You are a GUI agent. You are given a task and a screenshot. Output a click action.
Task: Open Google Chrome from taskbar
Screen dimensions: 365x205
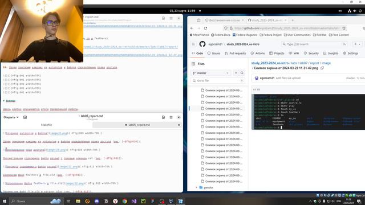pos(125,201)
